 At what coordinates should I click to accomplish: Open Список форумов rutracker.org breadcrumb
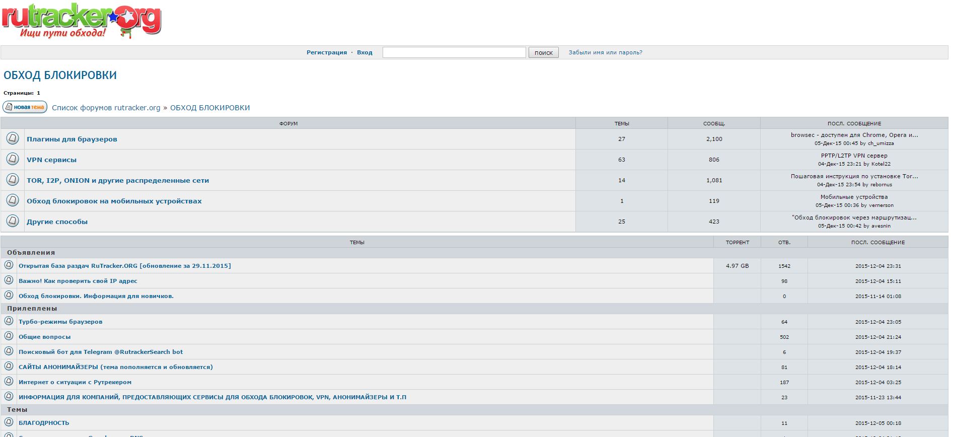pyautogui.click(x=106, y=108)
